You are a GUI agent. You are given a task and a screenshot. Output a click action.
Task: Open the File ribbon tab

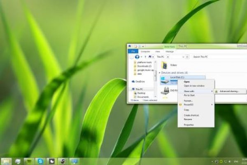pyautogui.click(x=132, y=51)
